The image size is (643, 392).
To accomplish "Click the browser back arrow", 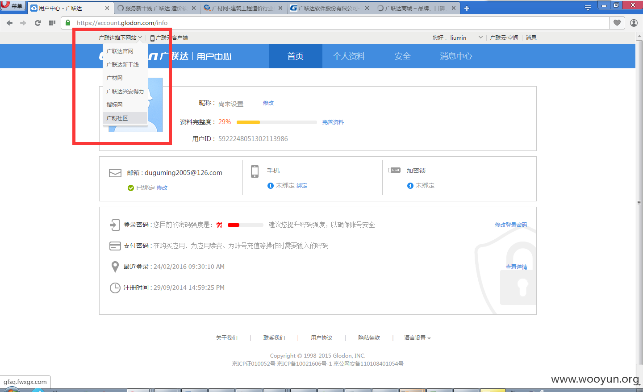I will 9,23.
